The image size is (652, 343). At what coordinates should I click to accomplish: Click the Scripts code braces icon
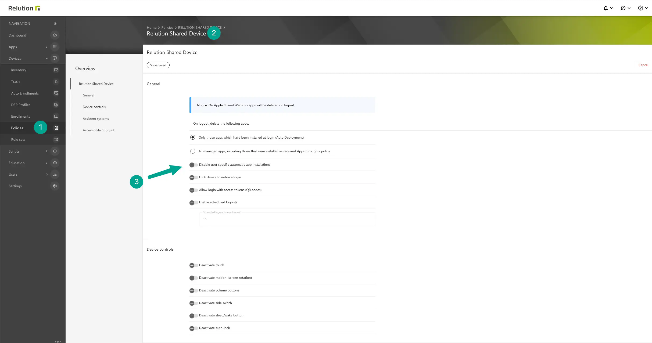(55, 151)
